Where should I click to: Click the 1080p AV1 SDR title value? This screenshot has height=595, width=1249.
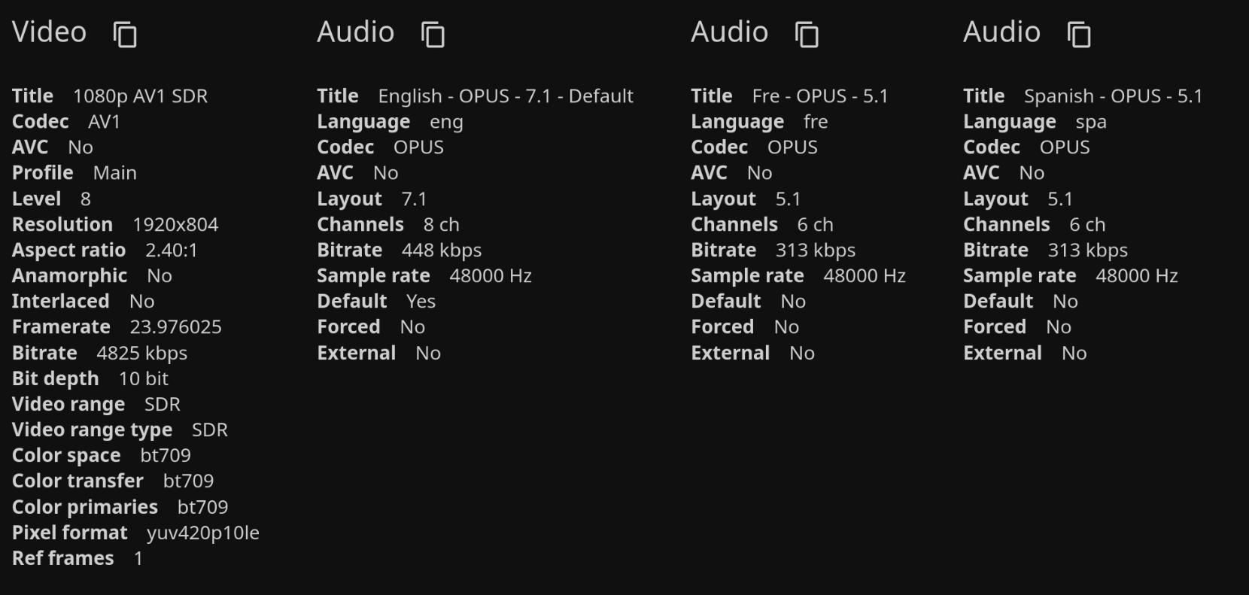point(140,96)
